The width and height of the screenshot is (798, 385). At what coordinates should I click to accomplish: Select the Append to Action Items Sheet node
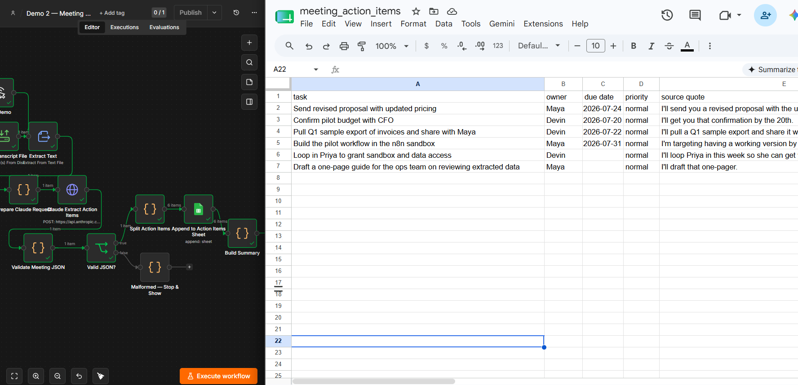pyautogui.click(x=199, y=209)
